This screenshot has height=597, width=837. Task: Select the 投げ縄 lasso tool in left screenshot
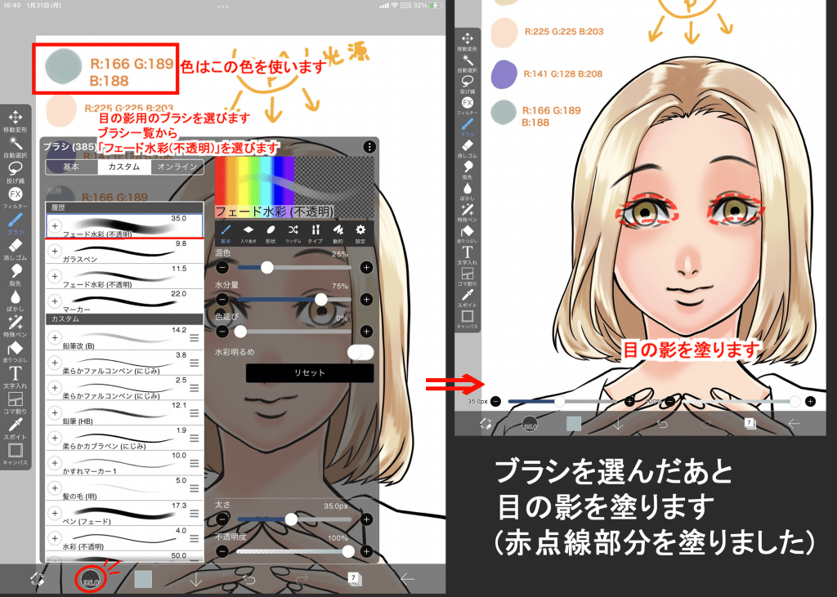[x=15, y=172]
